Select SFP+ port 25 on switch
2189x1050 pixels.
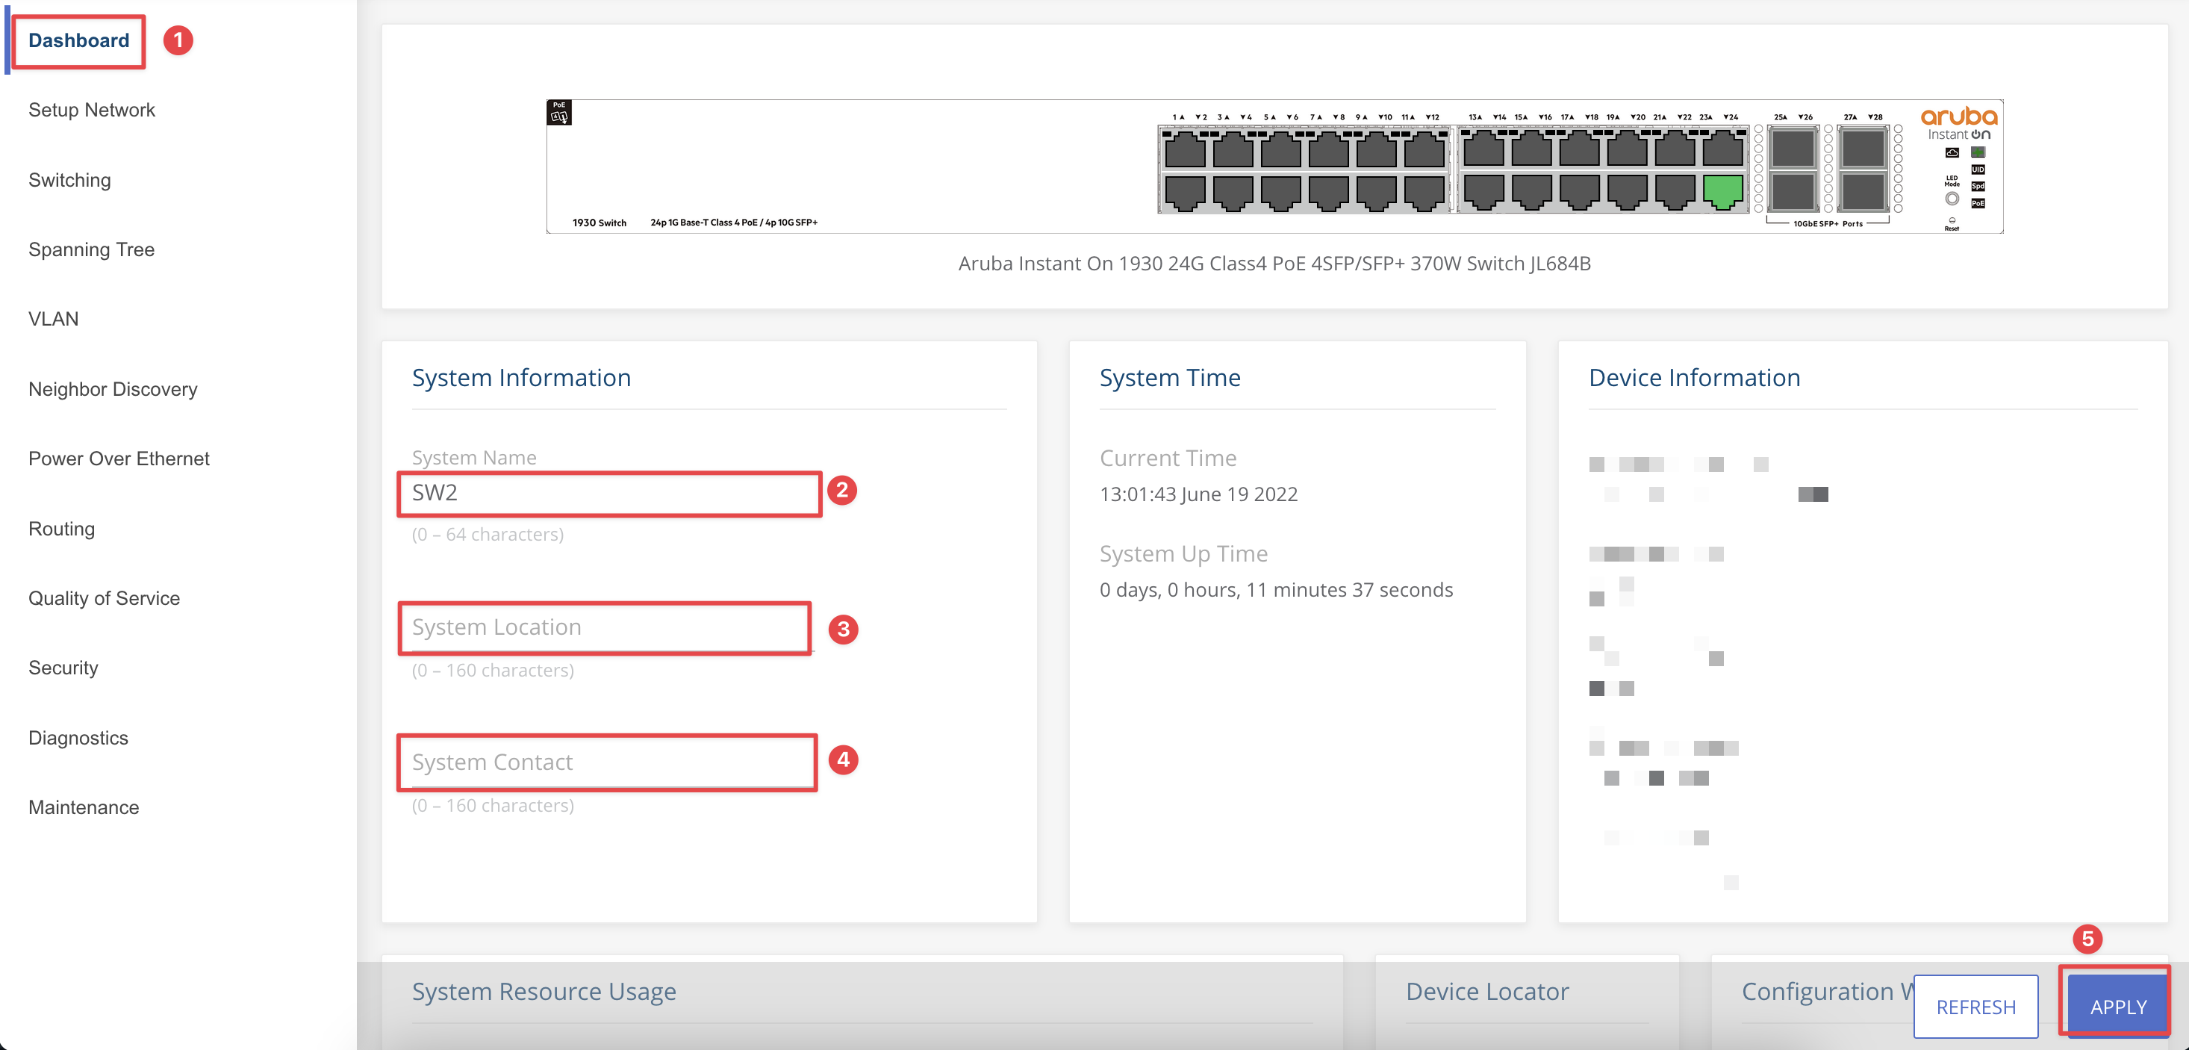click(1794, 149)
